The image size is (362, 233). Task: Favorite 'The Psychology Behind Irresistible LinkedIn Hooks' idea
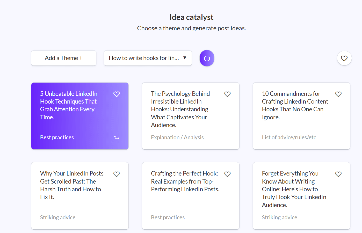click(x=227, y=94)
